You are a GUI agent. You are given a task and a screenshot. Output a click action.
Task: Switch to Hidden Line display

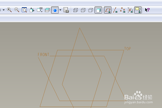pos(83,10)
